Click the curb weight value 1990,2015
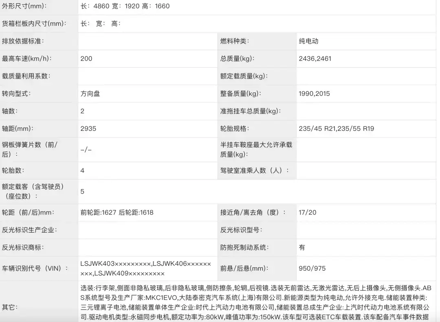The image size is (440, 322). click(x=314, y=94)
